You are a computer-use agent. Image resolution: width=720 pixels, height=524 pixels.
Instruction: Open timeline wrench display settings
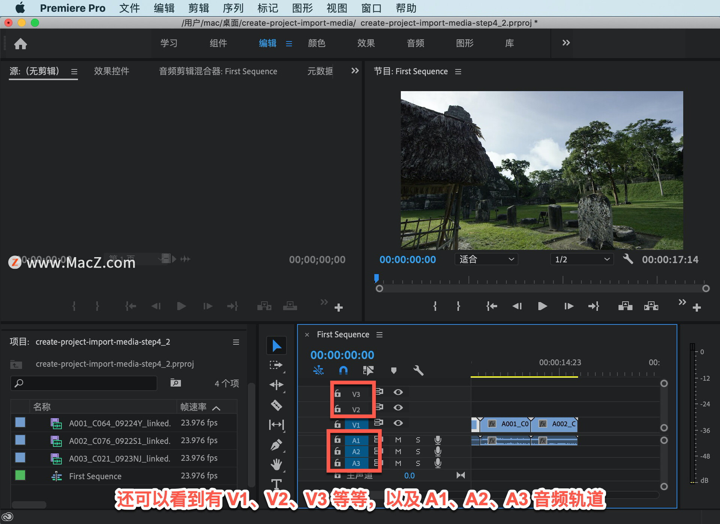(x=418, y=371)
